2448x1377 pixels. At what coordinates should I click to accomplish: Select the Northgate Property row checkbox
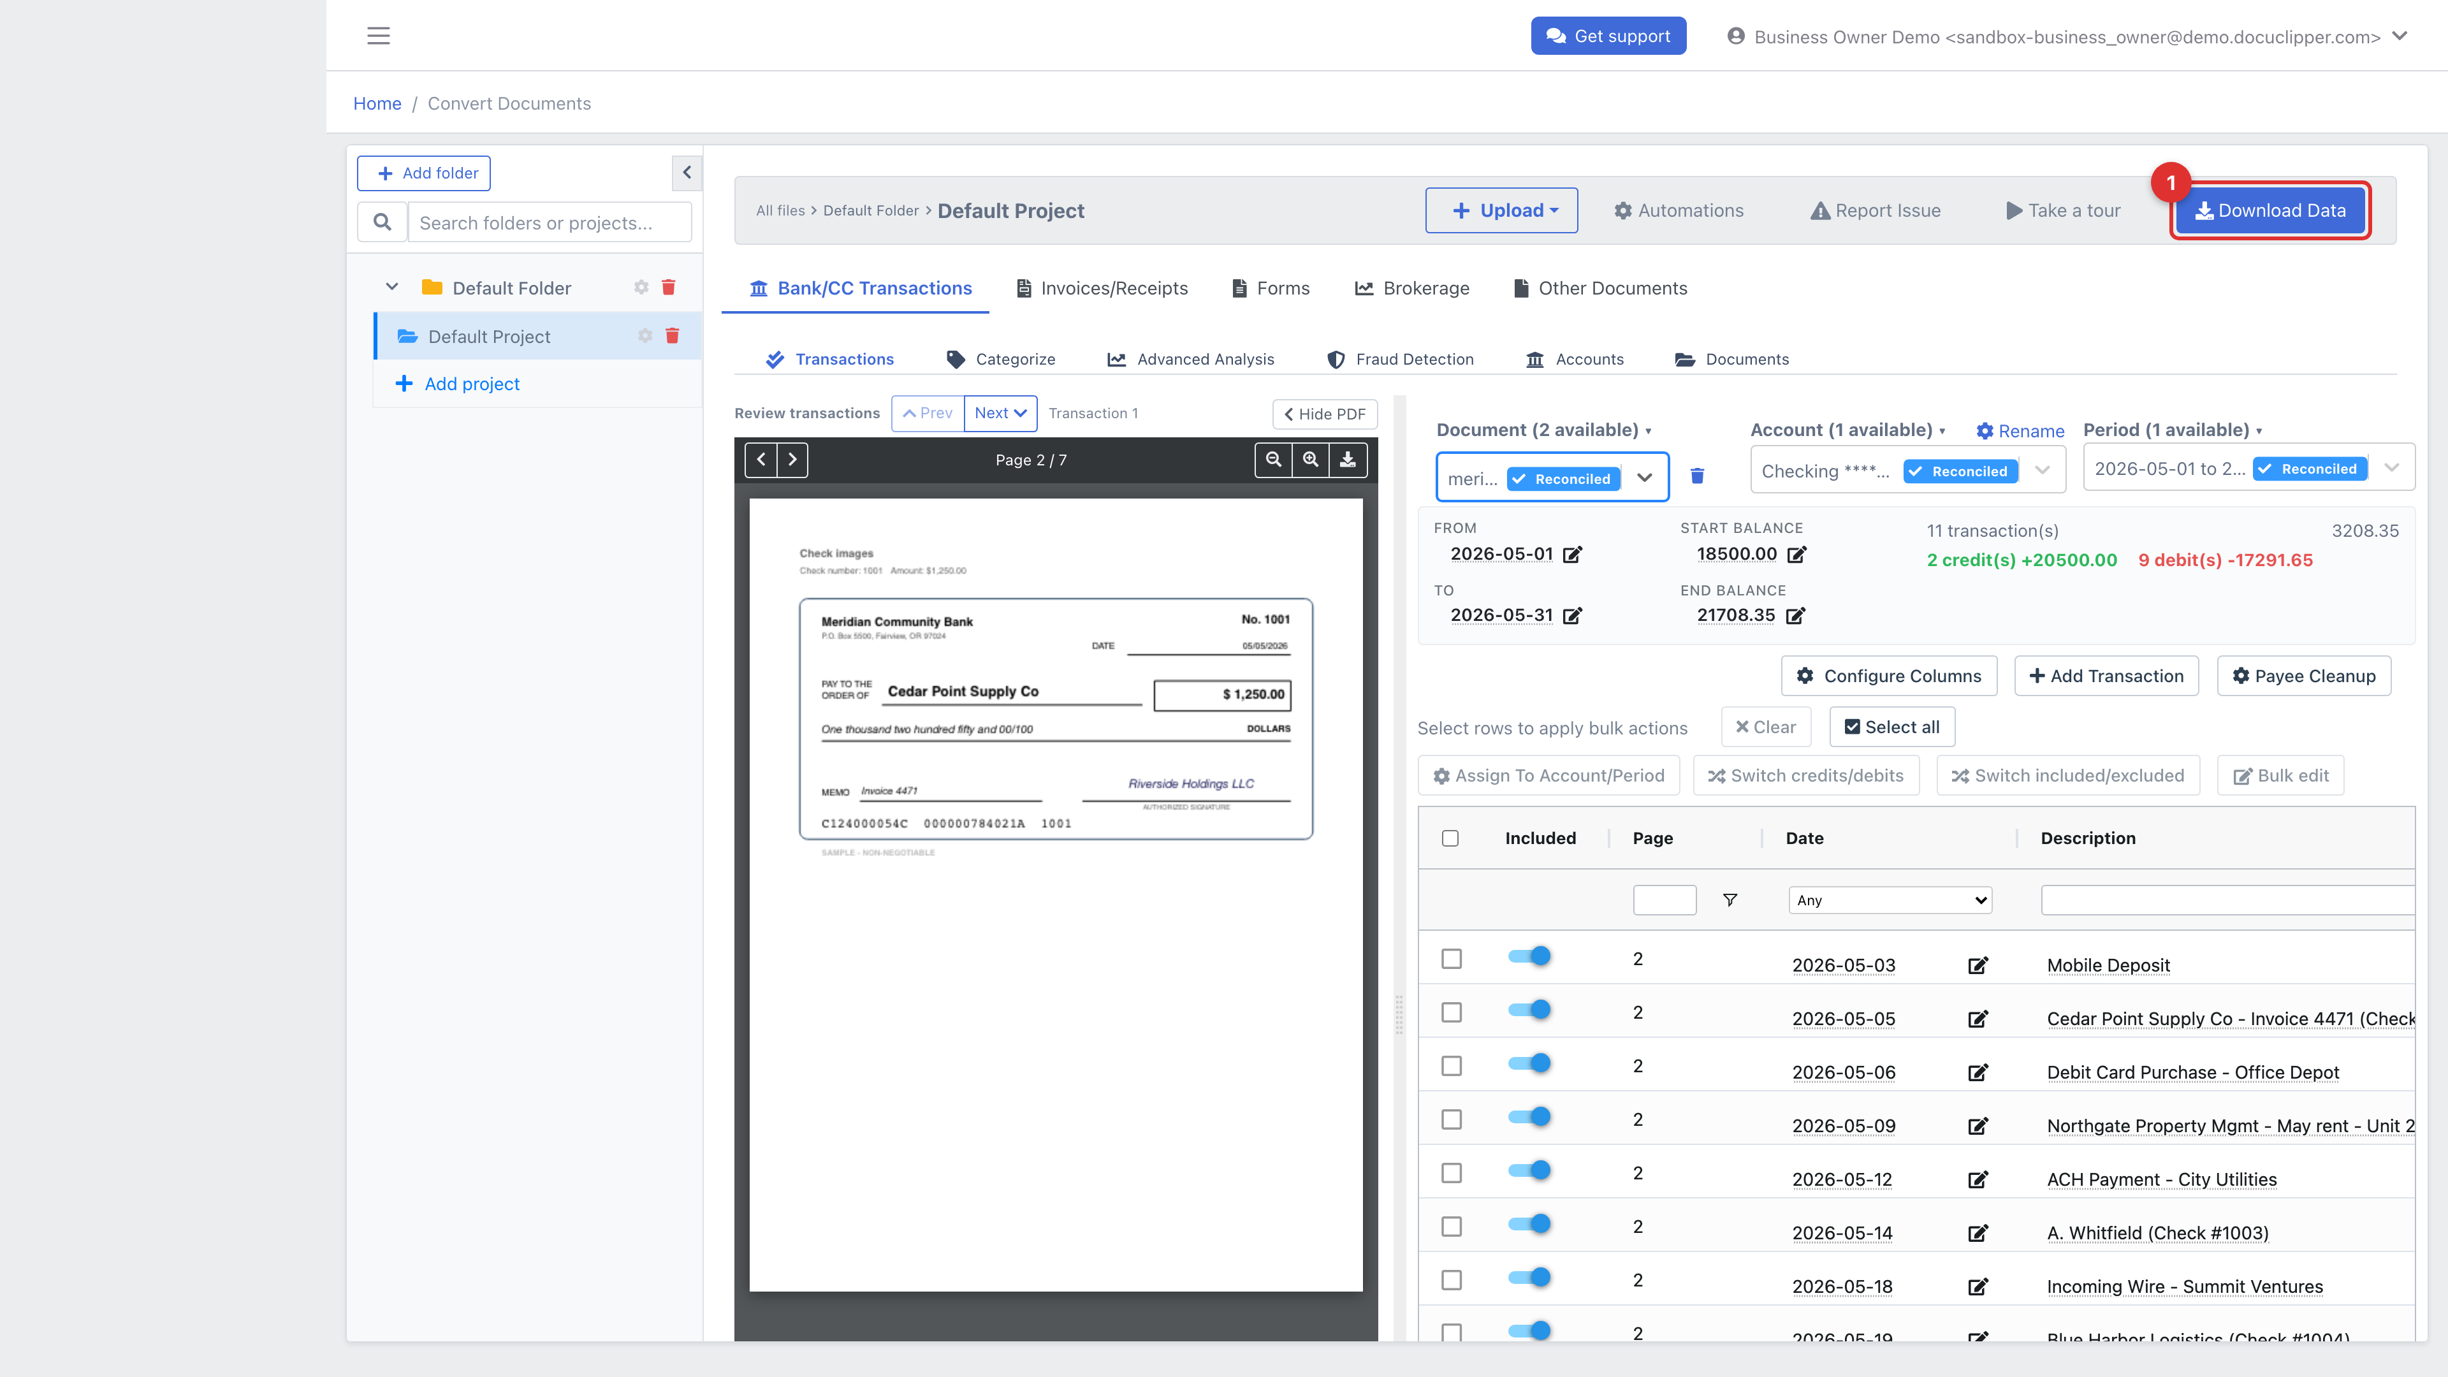1451,1119
